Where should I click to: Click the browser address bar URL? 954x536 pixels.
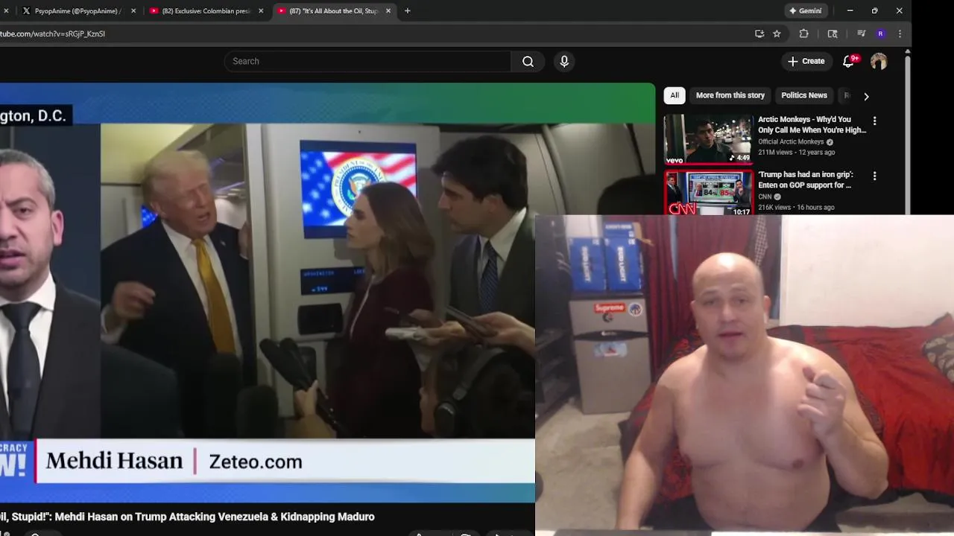point(52,33)
